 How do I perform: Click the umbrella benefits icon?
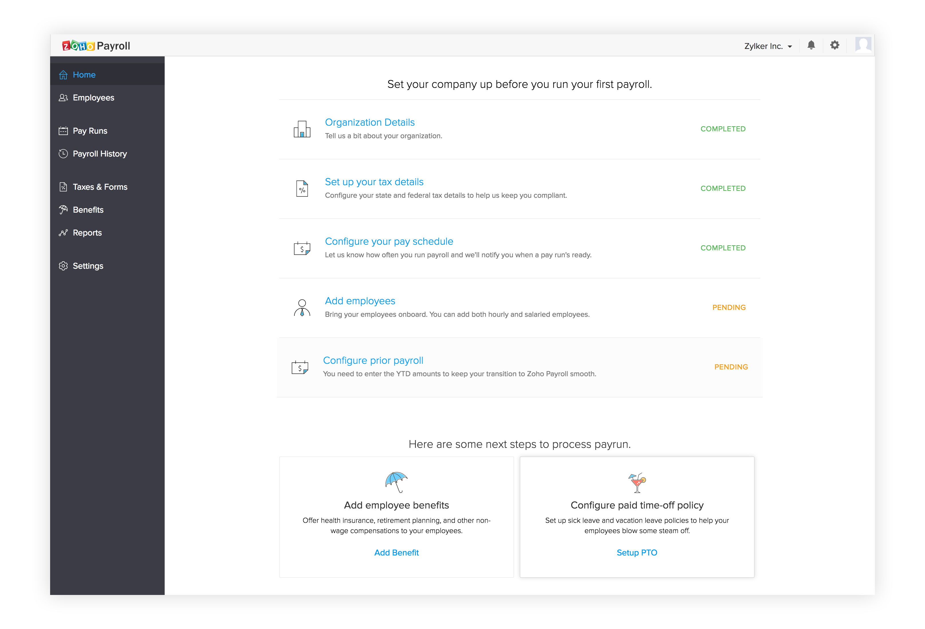tap(396, 482)
